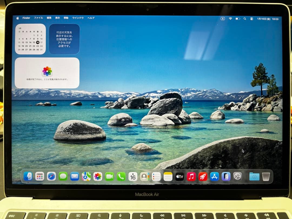
Task: Start FaceTime from the Dock
Action: (x=109, y=176)
